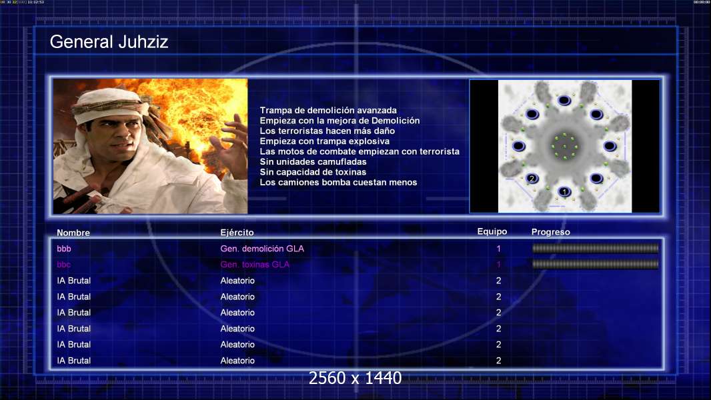
Task: Click "Empieza con trampa explosiva" line
Action: point(325,141)
